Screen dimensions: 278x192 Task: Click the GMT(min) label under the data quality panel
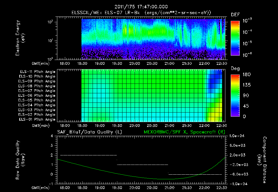(x=41, y=188)
